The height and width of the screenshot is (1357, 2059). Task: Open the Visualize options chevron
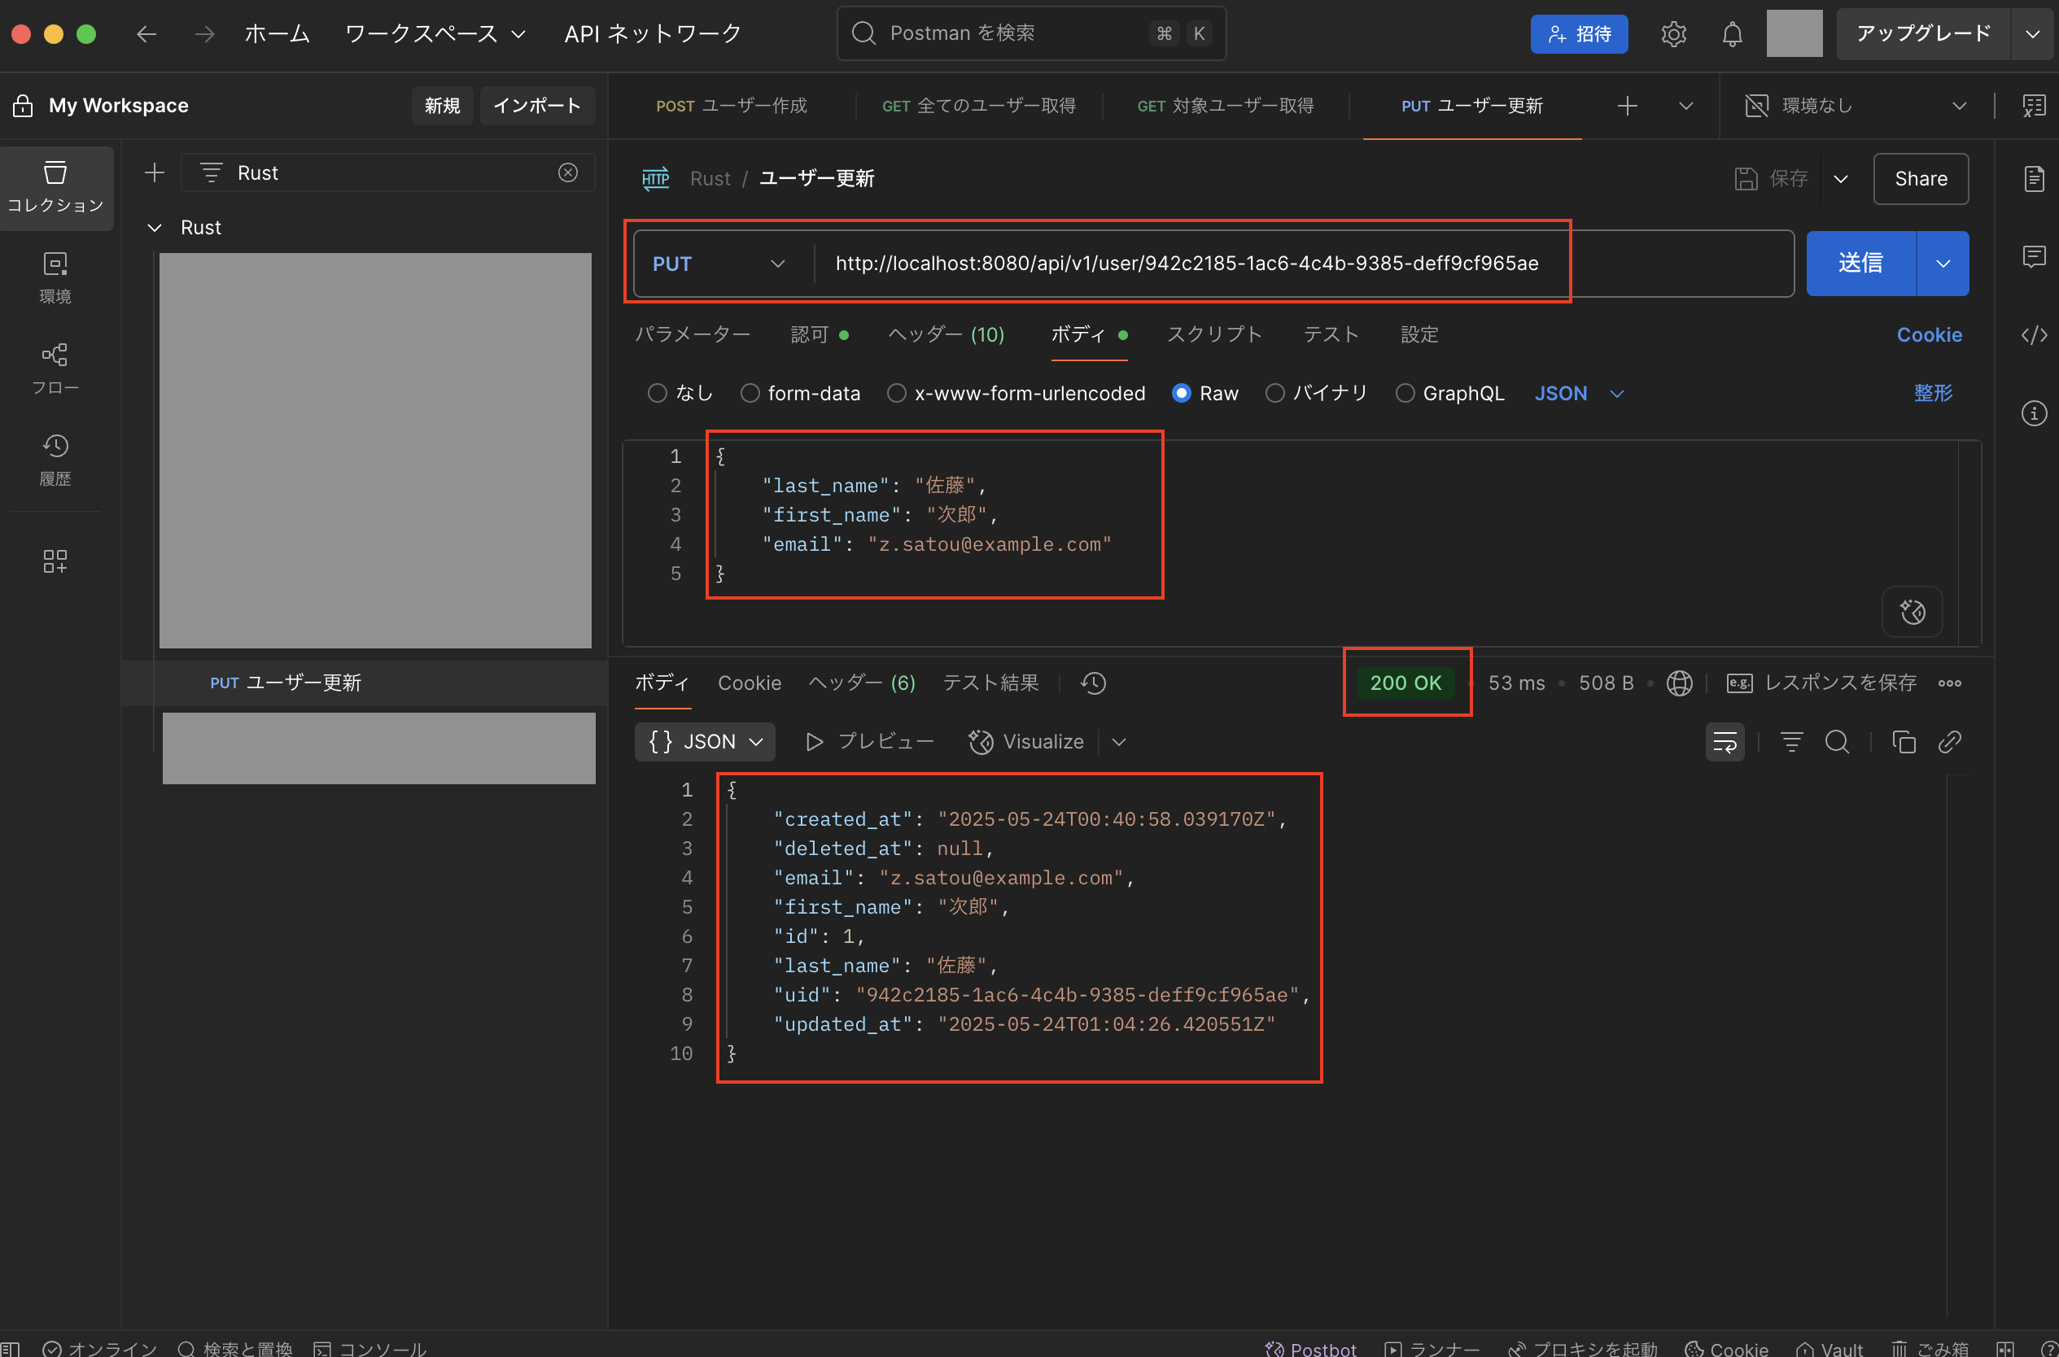[1118, 742]
